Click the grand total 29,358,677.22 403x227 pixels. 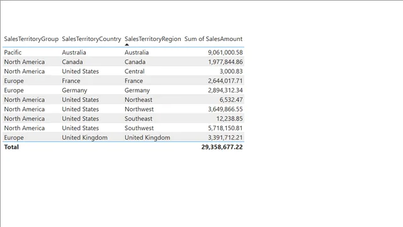click(222, 147)
